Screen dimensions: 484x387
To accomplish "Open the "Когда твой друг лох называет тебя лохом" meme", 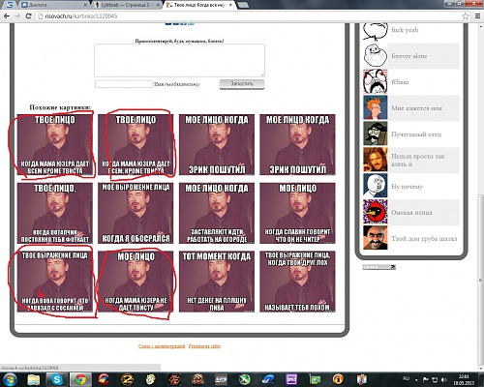I will click(x=297, y=282).
